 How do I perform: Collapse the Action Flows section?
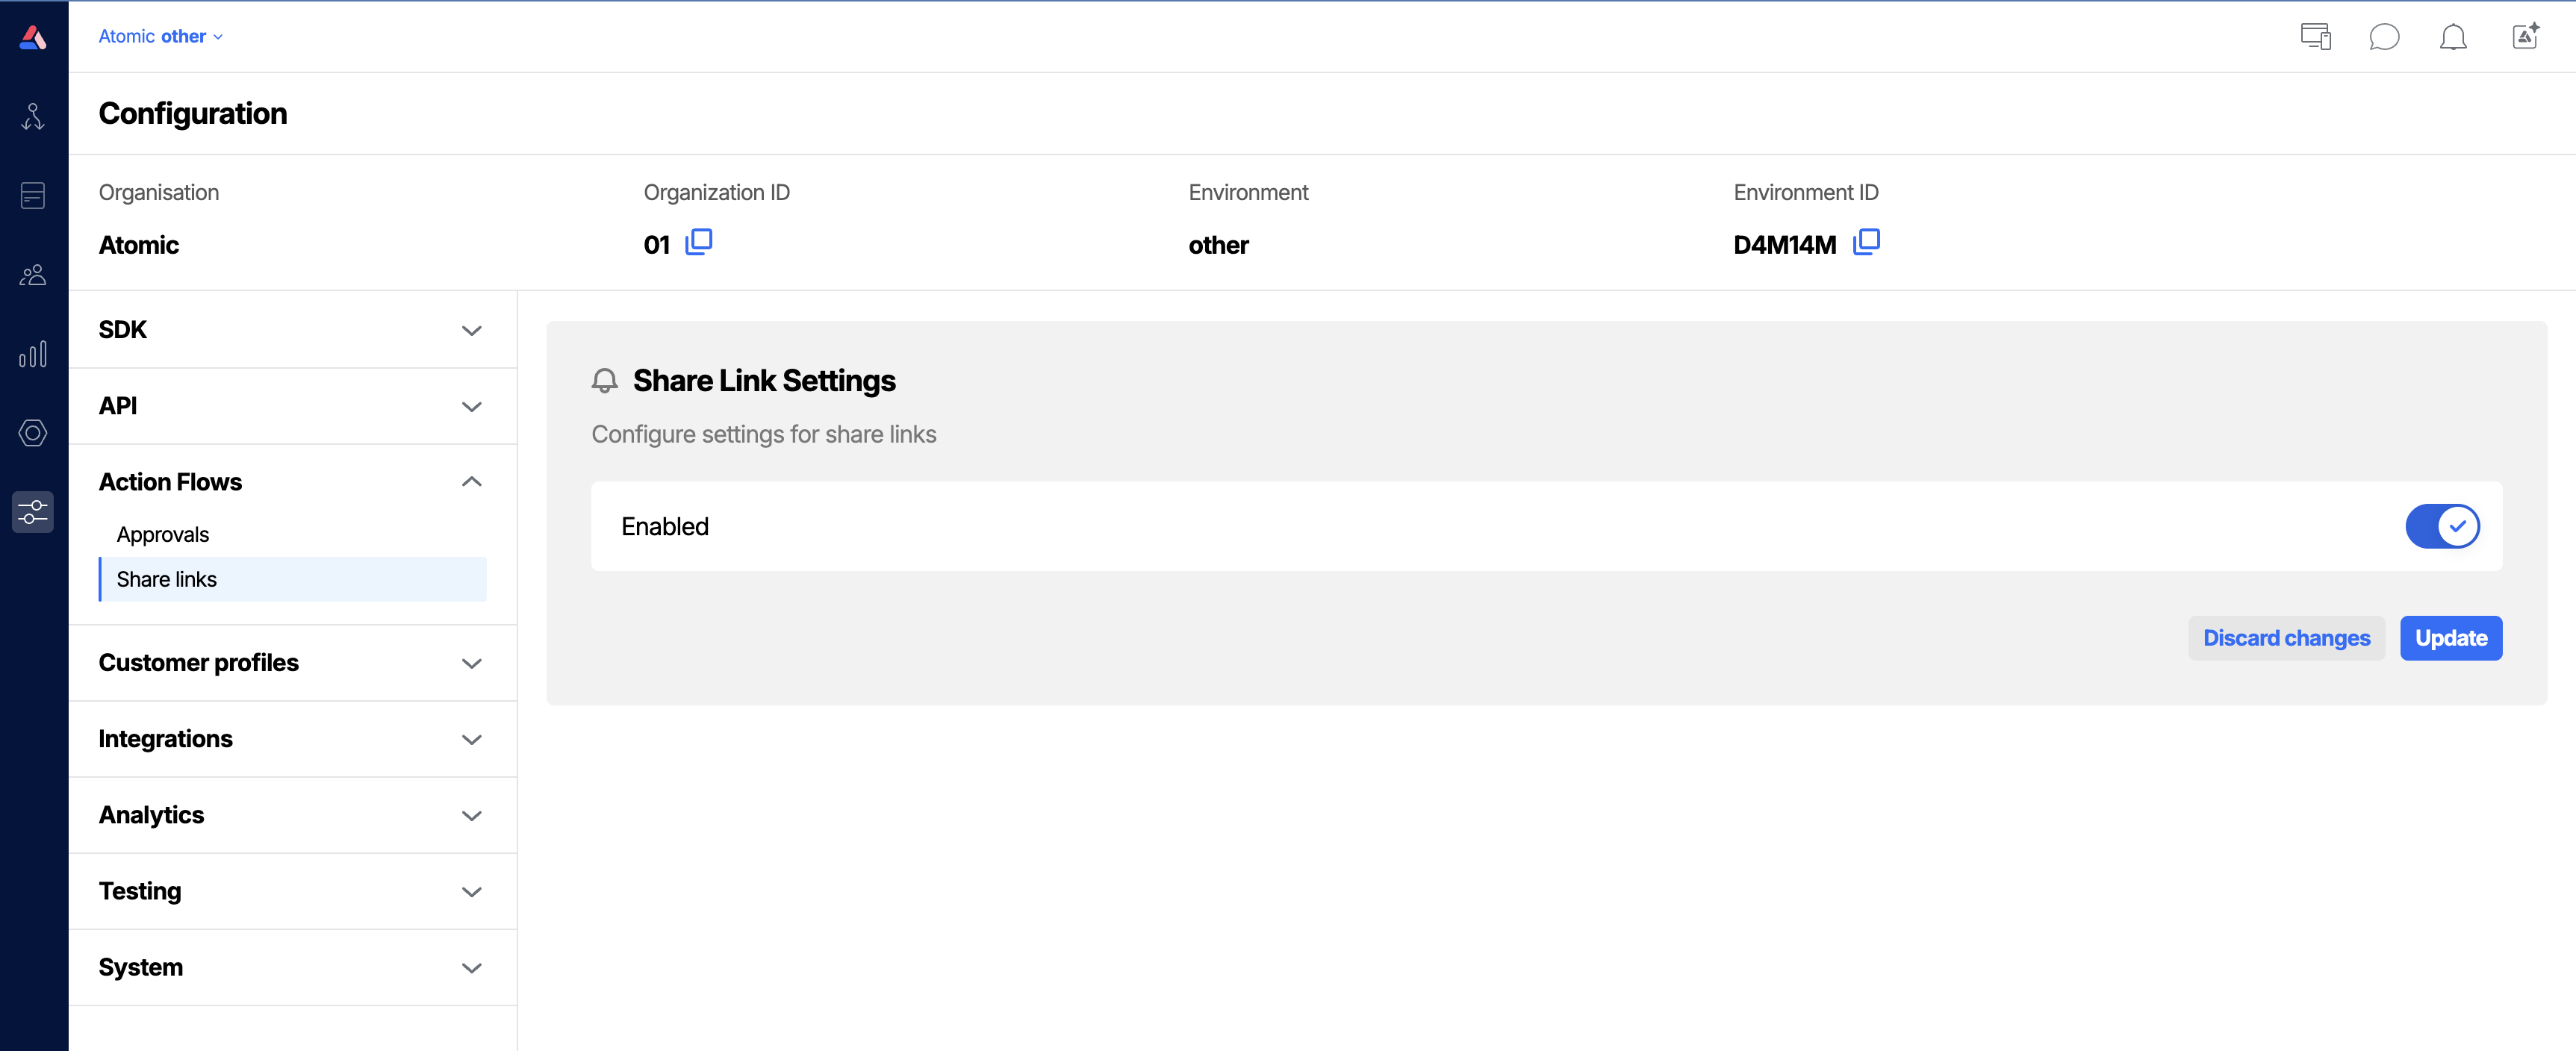coord(291,481)
